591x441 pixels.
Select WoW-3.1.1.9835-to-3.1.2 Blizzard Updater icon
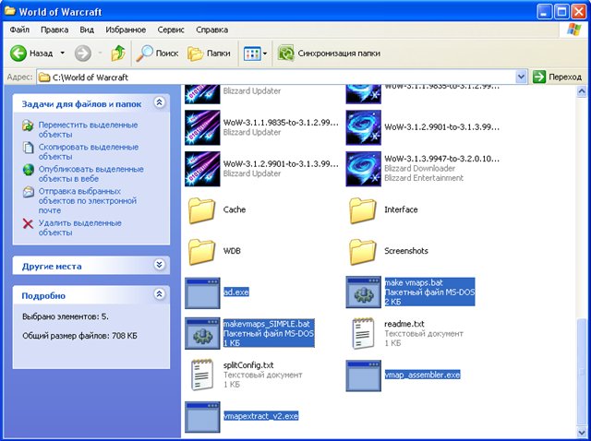pyautogui.click(x=202, y=127)
